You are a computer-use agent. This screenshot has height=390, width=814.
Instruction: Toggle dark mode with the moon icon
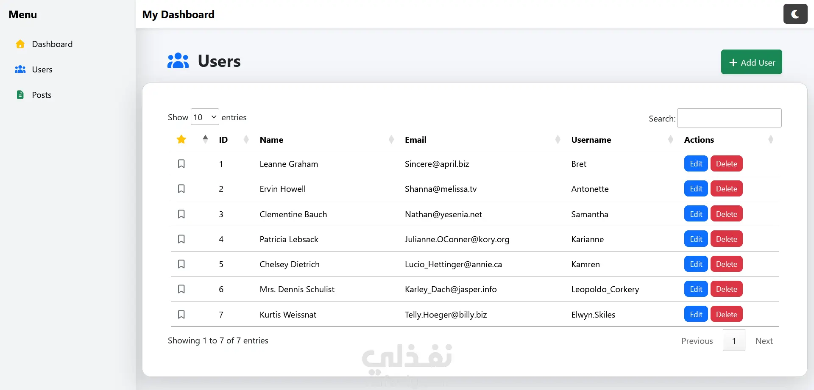[795, 14]
